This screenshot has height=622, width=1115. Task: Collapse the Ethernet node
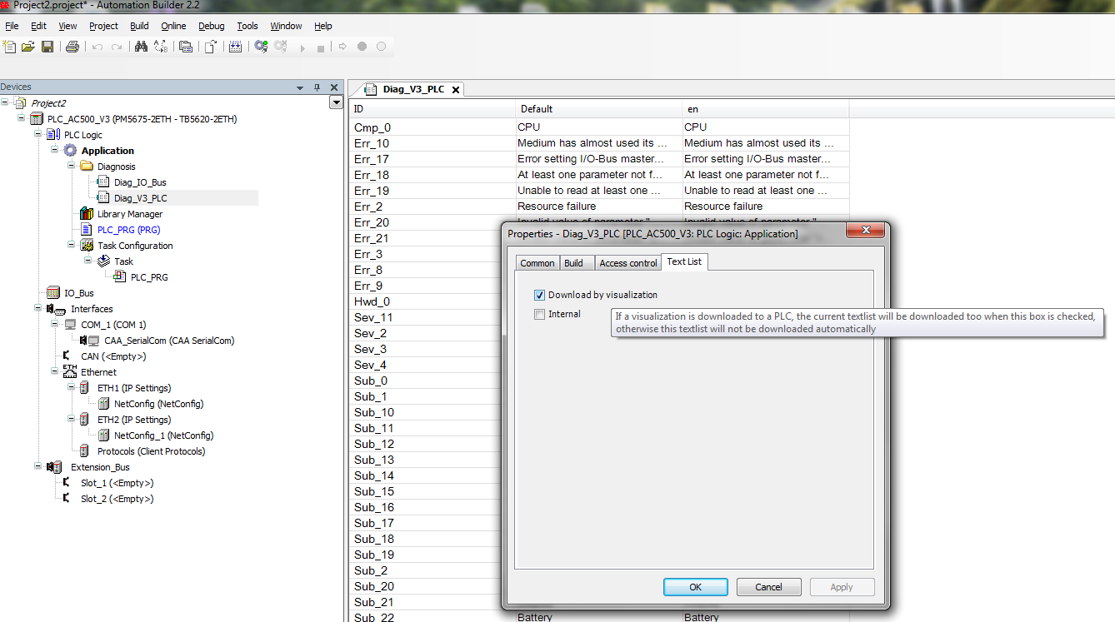[x=53, y=371]
